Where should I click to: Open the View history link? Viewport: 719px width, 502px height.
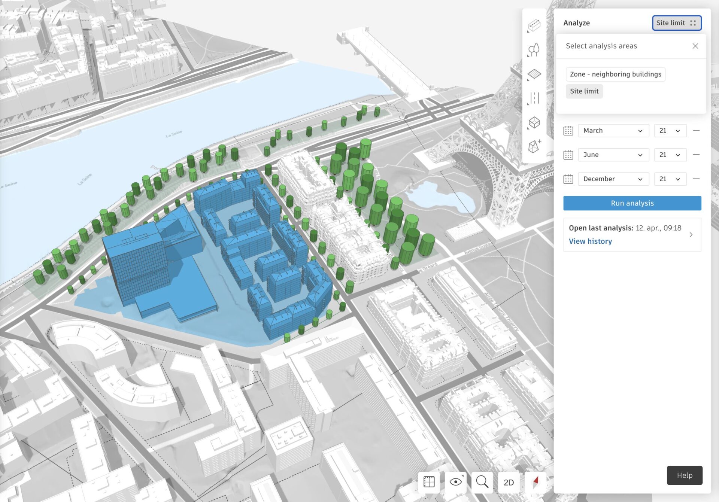[x=590, y=241]
